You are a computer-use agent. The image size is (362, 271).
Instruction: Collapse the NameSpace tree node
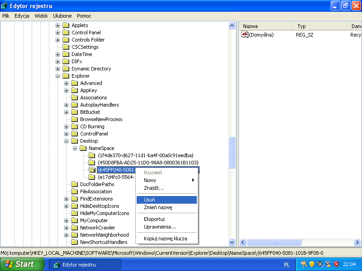[x=75, y=149]
